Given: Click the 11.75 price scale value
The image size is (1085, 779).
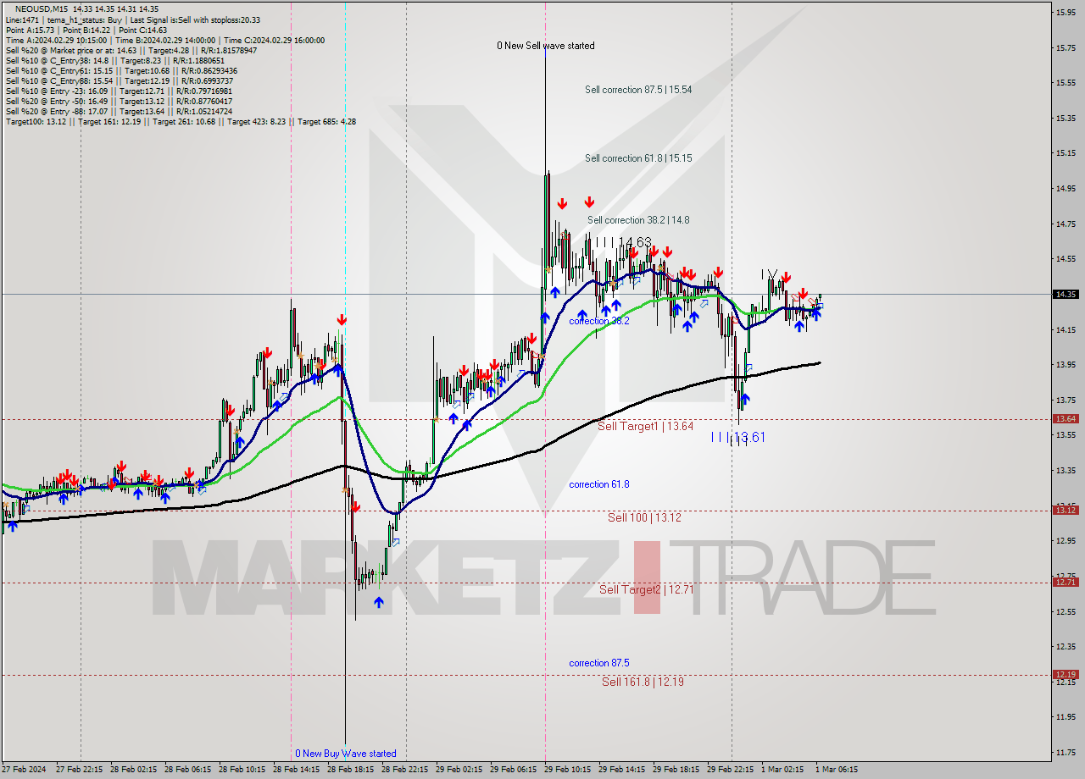Looking at the screenshot, I should [x=1066, y=751].
